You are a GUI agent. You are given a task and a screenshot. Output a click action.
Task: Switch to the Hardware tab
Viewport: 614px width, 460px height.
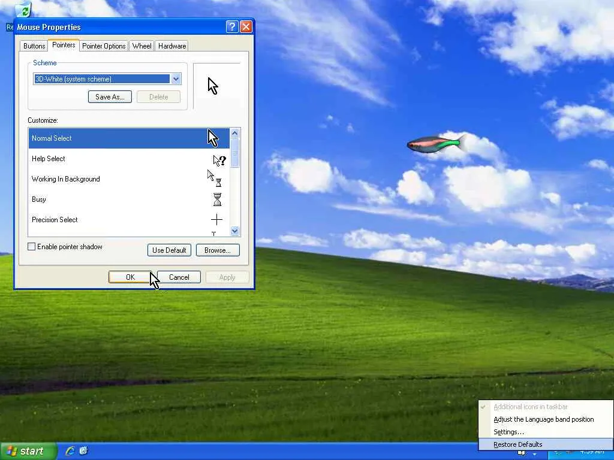(172, 46)
